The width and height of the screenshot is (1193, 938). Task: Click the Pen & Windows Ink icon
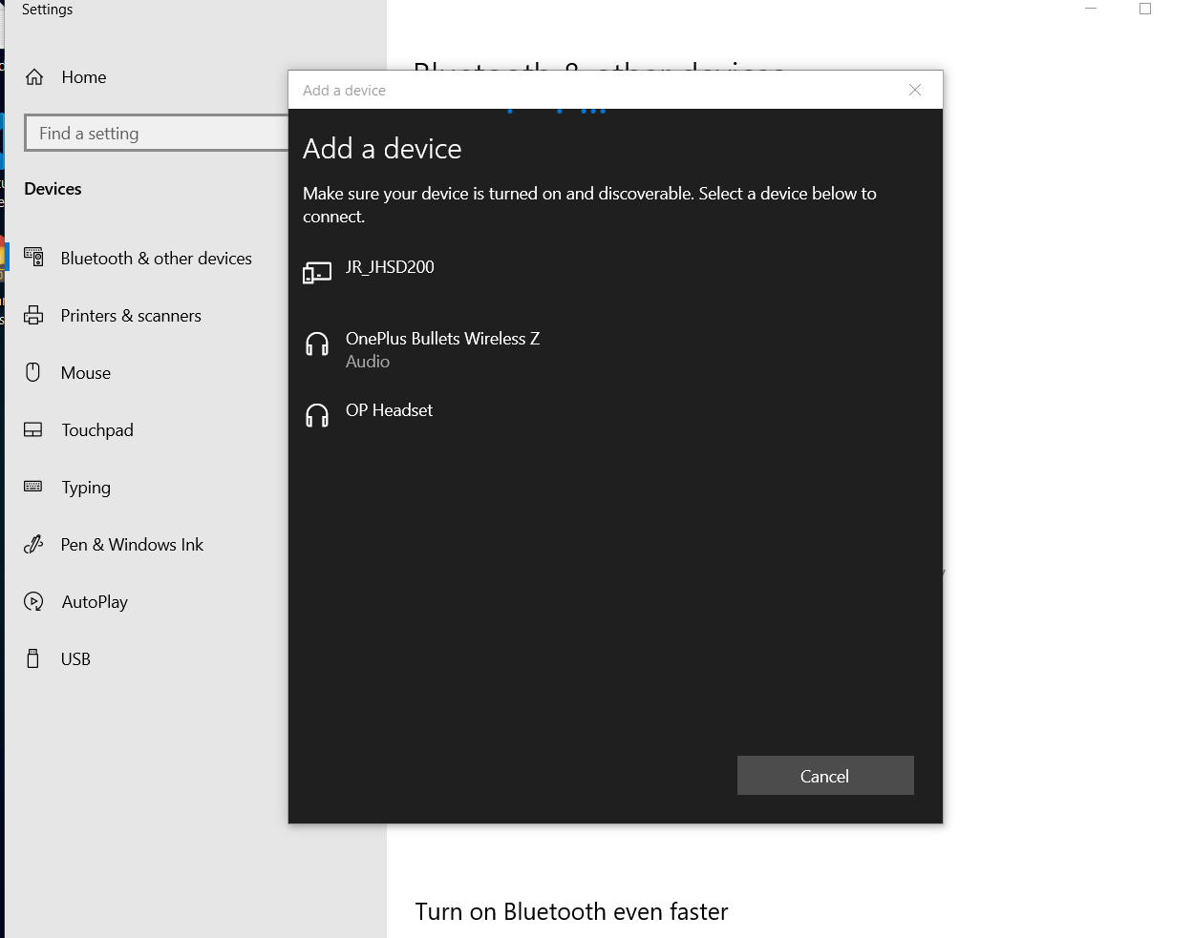click(x=33, y=544)
